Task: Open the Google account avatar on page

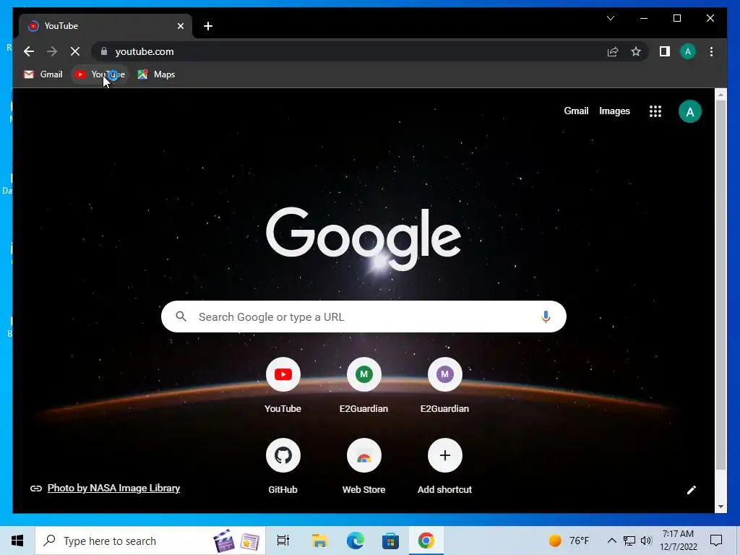Action: coord(689,111)
